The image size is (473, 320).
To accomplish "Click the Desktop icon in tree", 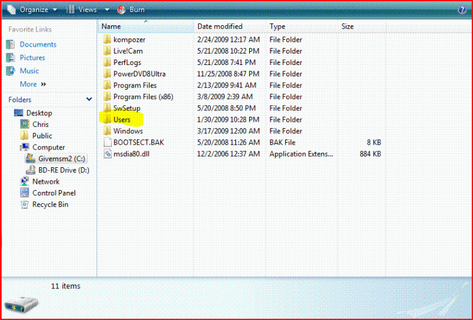I will [x=18, y=113].
